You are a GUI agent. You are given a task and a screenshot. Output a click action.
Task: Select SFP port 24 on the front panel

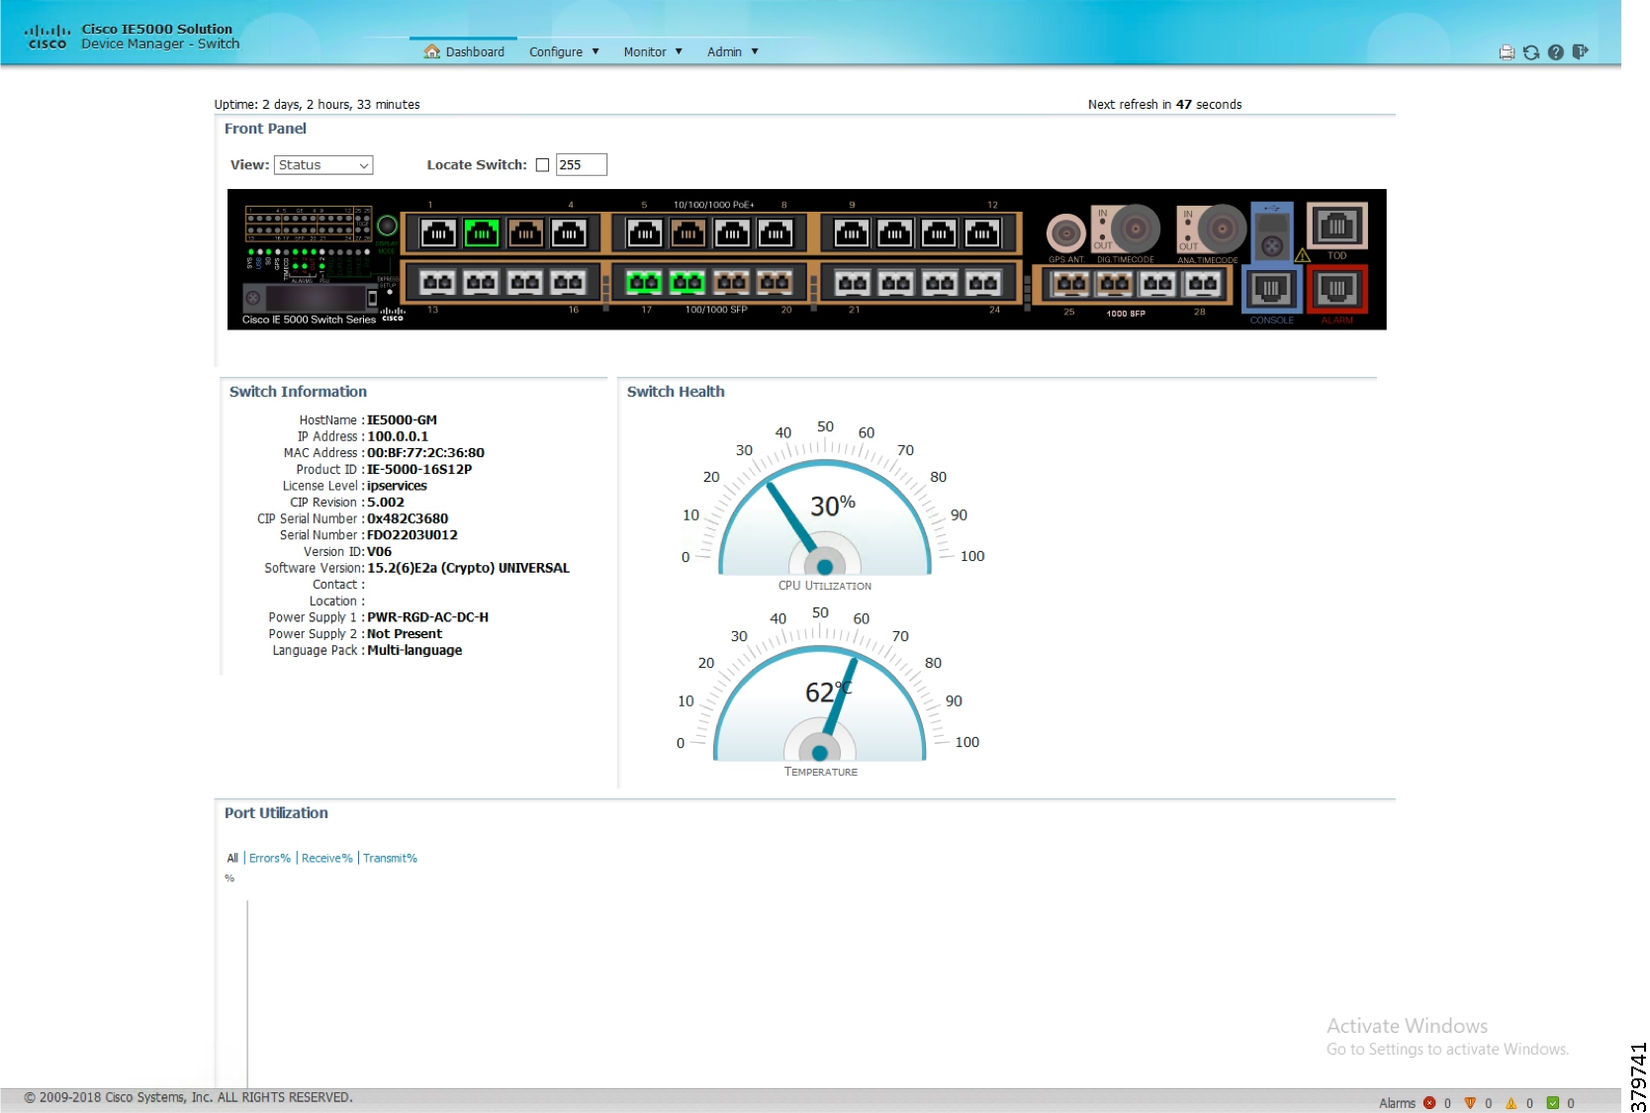[x=983, y=283]
